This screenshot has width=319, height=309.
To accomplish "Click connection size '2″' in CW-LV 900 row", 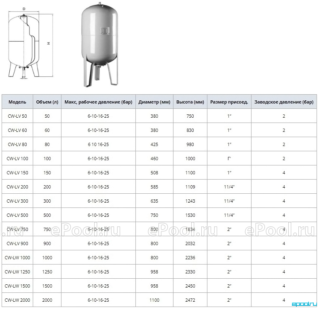I will click(229, 243).
